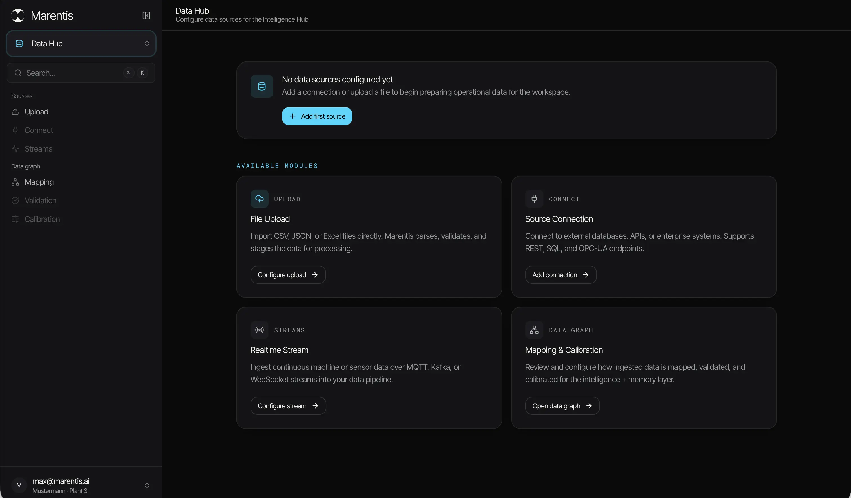Click the magnifier icon in Search box
This screenshot has height=498, width=851.
(x=18, y=73)
